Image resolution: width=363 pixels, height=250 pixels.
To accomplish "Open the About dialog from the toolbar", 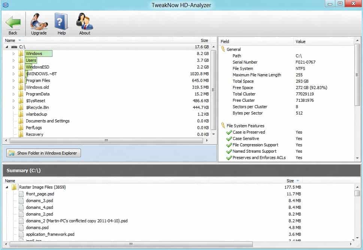I will point(84,21).
